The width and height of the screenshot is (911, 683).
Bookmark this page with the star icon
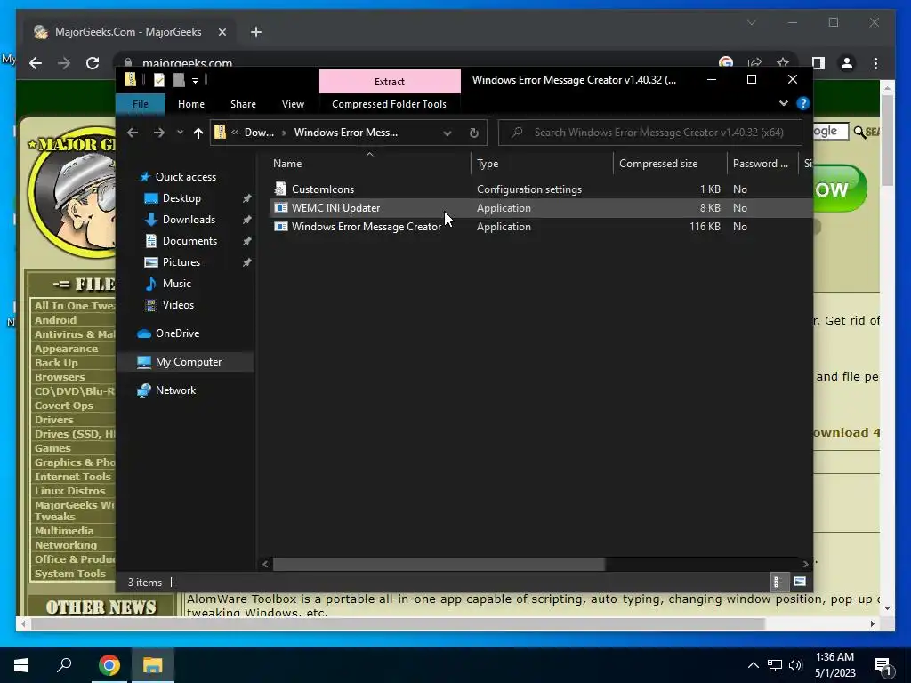783,63
